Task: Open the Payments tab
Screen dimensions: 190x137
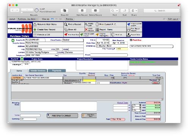Action: tap(57, 71)
